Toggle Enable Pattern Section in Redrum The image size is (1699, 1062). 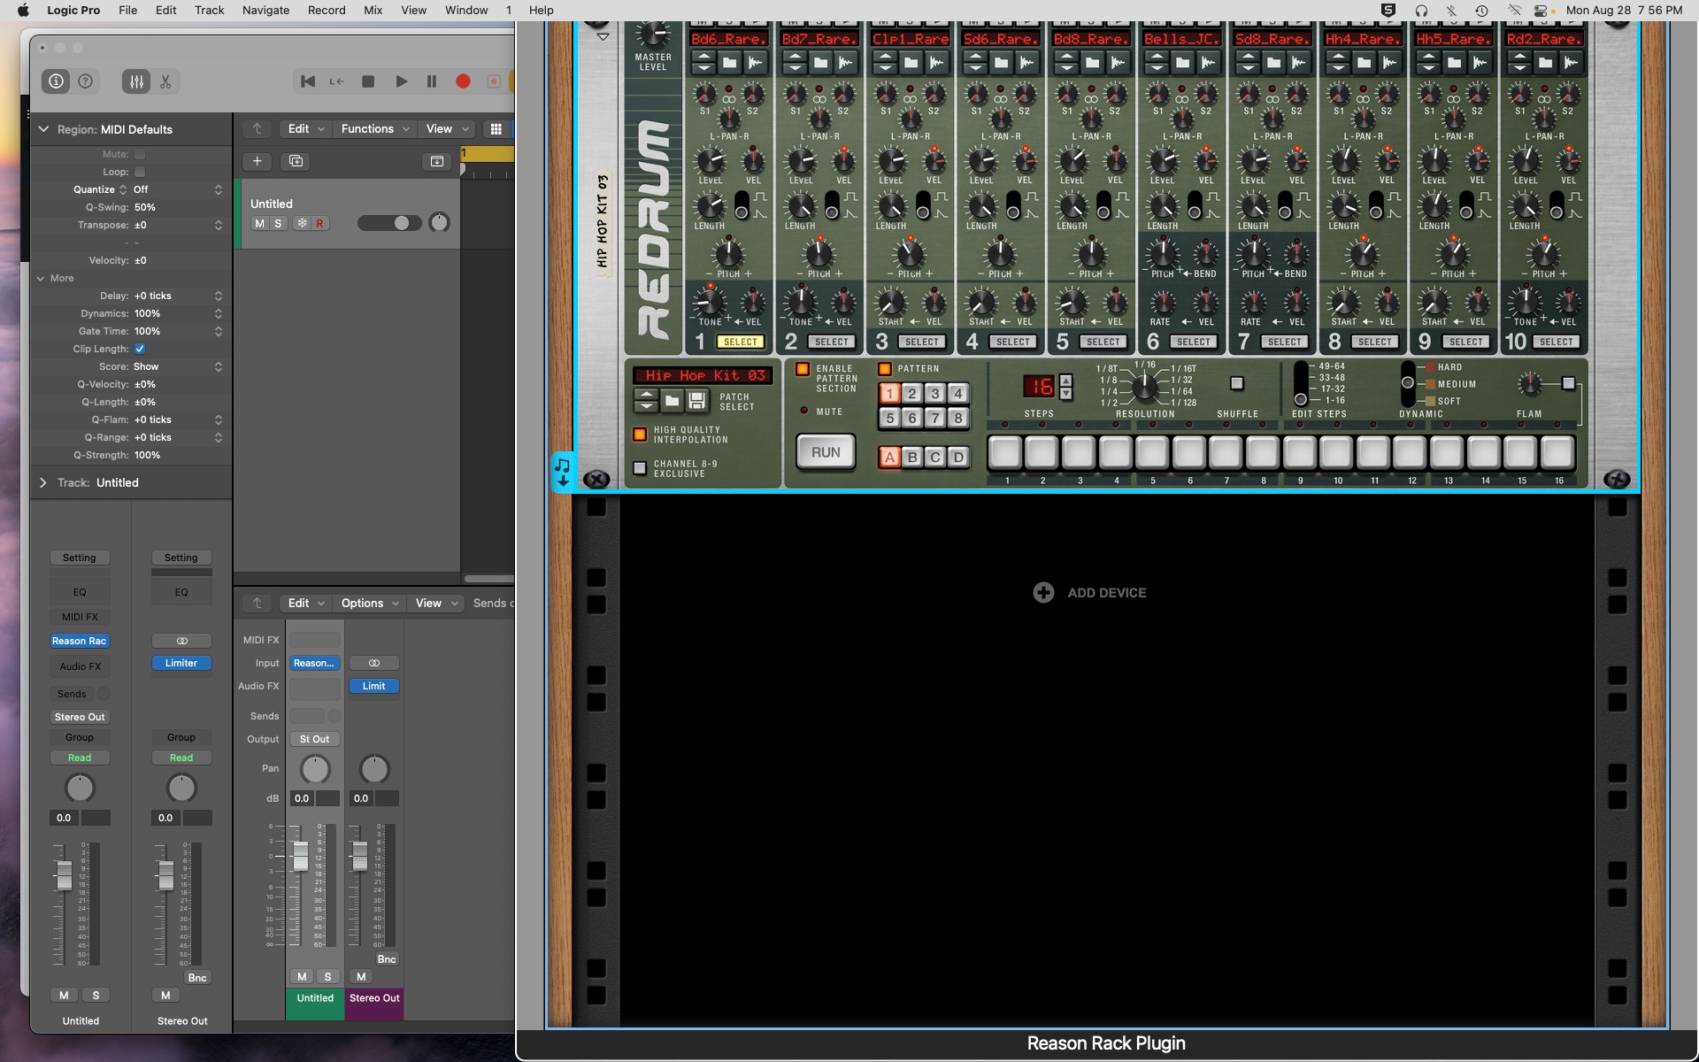(803, 369)
